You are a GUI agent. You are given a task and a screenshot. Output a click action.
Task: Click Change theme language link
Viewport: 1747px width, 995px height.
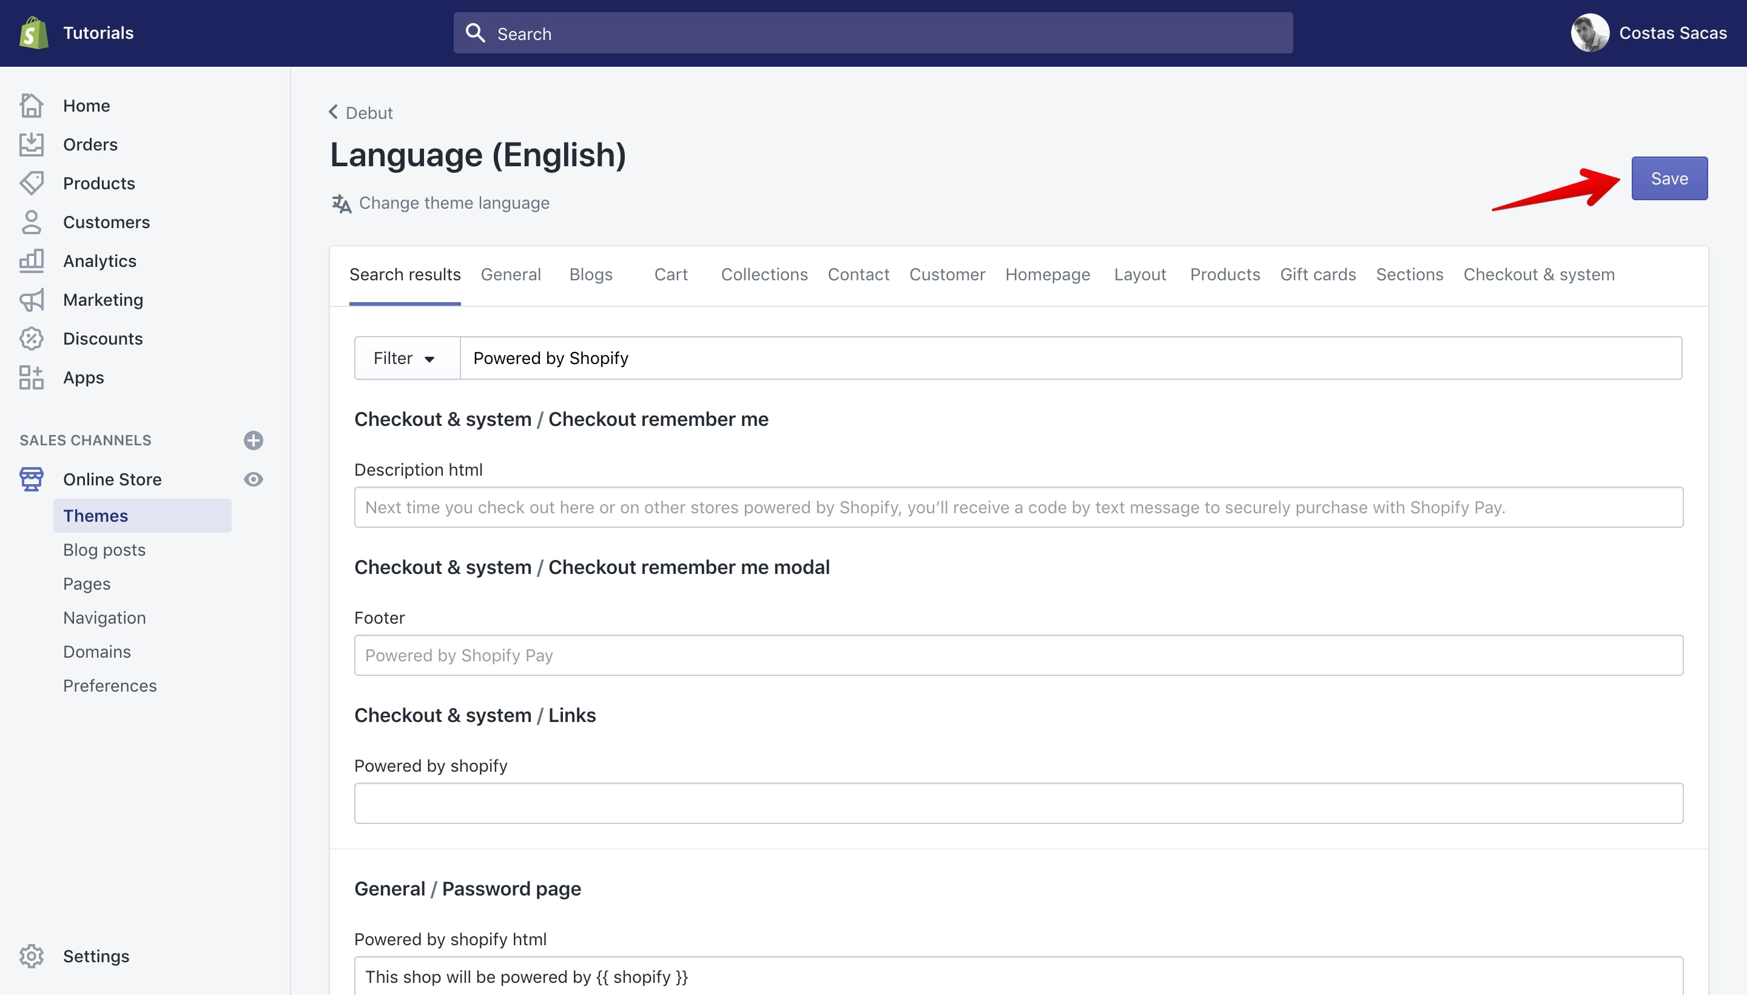pos(454,203)
